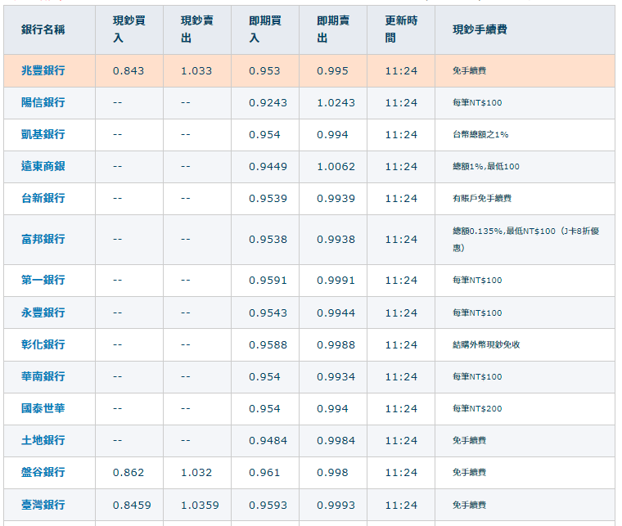This screenshot has width=622, height=526.
Task: Open 凱基銀行 details link
Action: point(43,135)
